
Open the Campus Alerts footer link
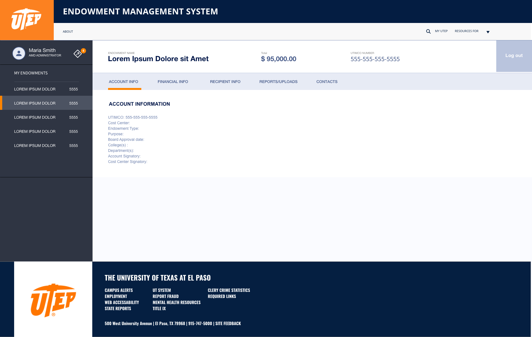point(119,290)
